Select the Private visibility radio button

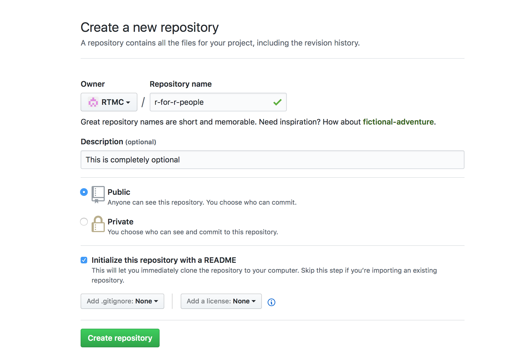pyautogui.click(x=84, y=222)
